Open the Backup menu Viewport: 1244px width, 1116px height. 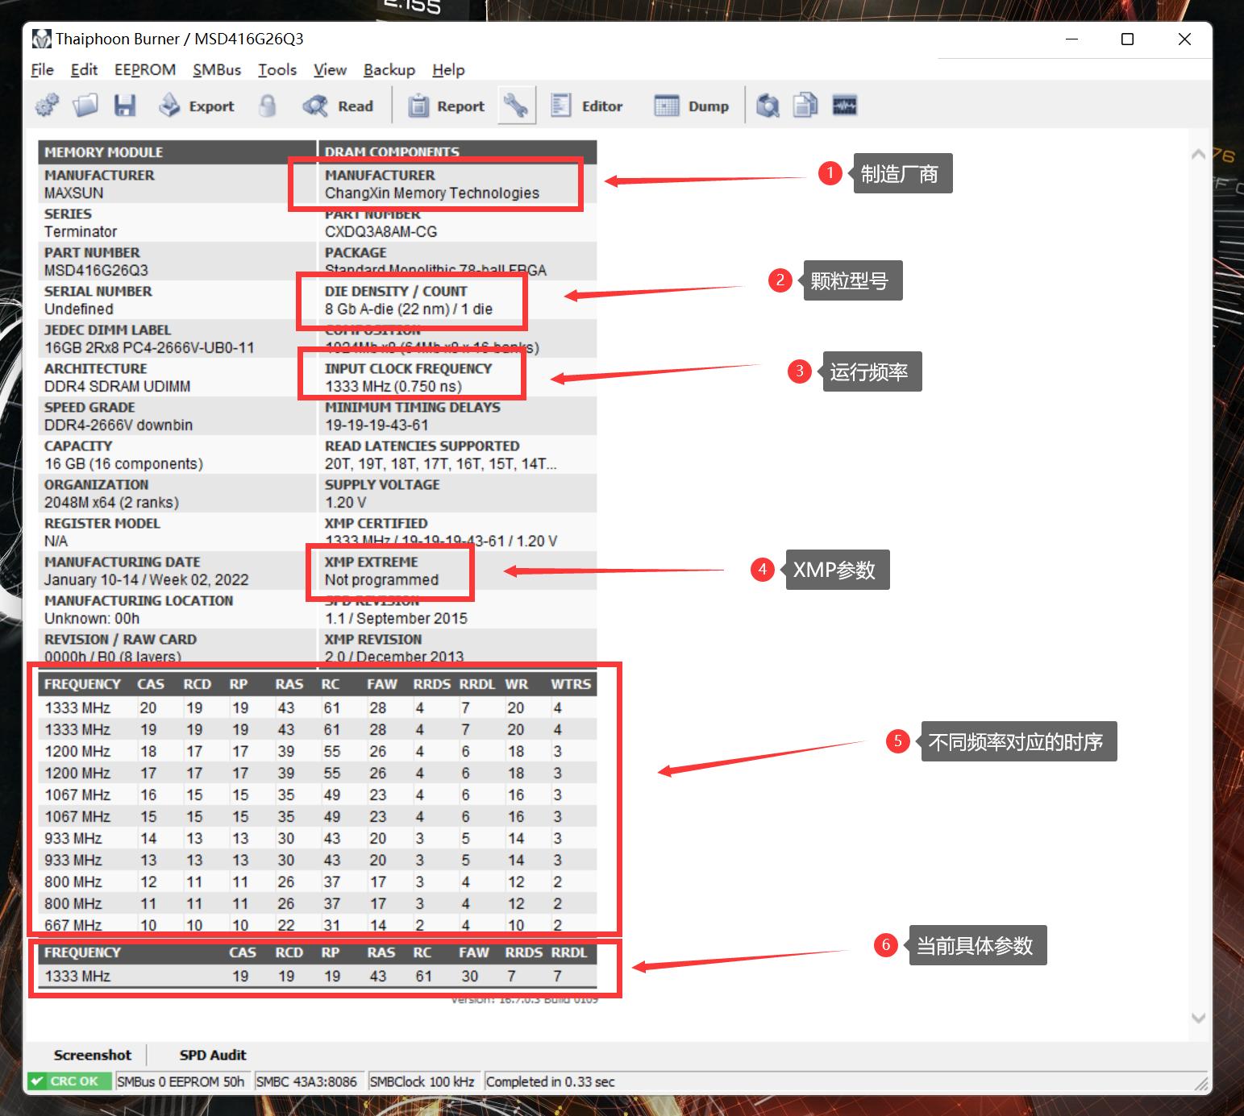tap(389, 70)
